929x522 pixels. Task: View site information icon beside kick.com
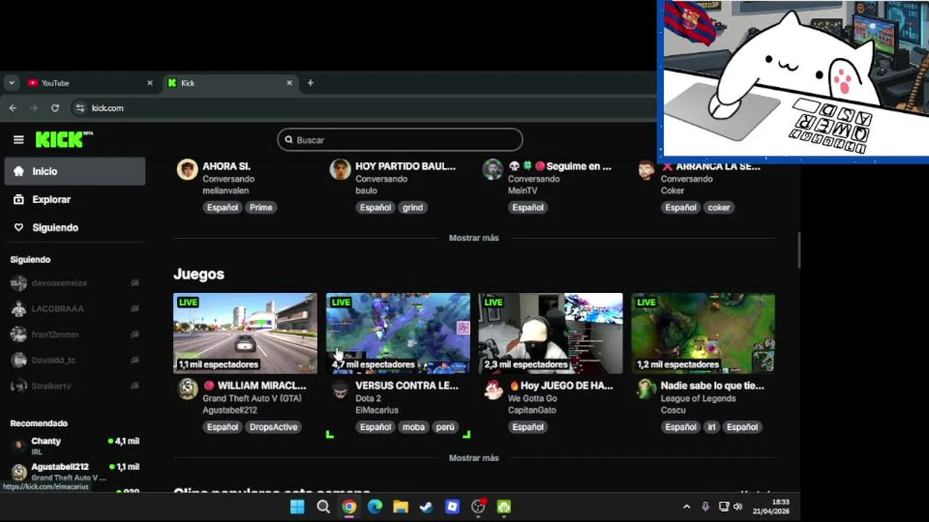[x=81, y=108]
